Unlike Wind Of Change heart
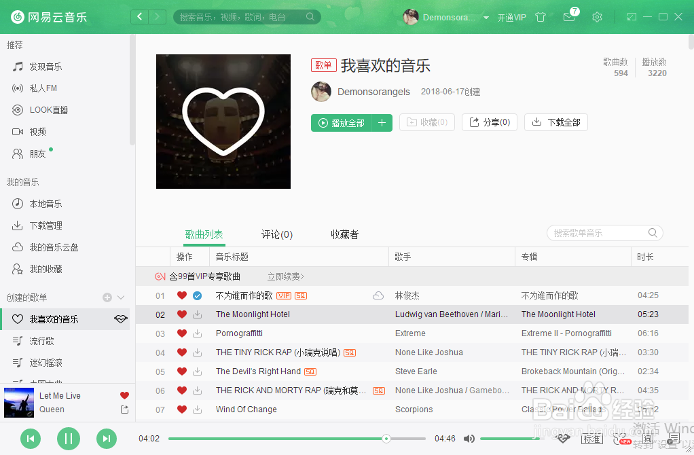This screenshot has height=455, width=694. (181, 409)
